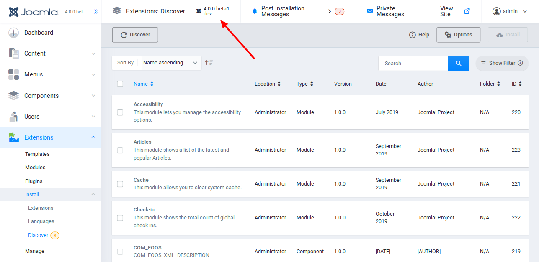Screen dimensions: 539x262
Task: Click the sidebar collapse chevron next to Joomla logo
Action: pyautogui.click(x=96, y=11)
